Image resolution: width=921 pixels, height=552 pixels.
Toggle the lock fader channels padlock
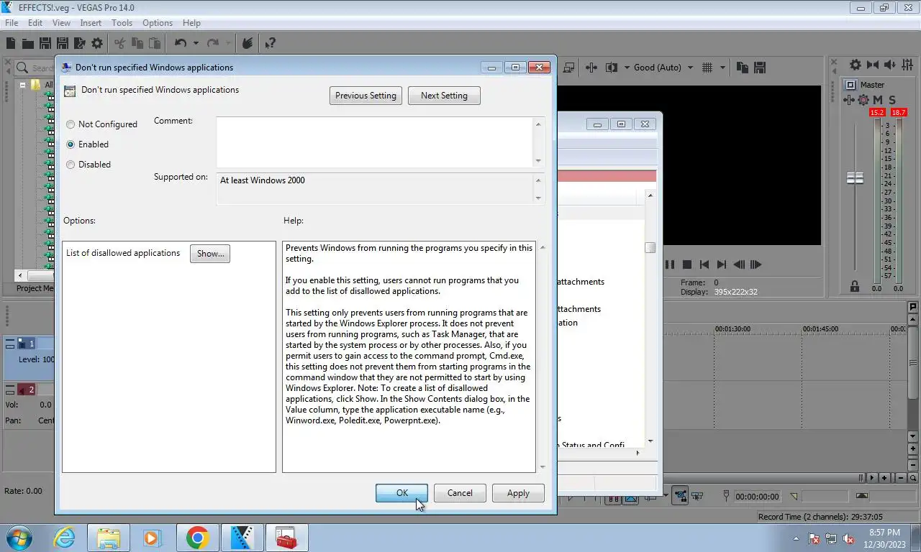tap(855, 286)
